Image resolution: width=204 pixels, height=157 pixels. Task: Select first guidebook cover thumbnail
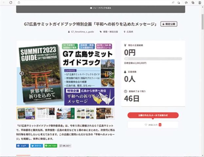point(26,113)
